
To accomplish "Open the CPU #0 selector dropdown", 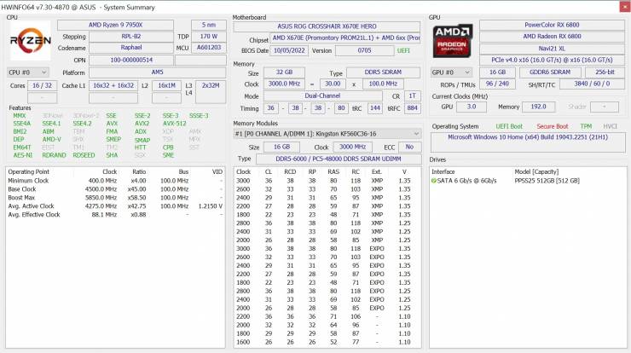I will coord(28,72).
